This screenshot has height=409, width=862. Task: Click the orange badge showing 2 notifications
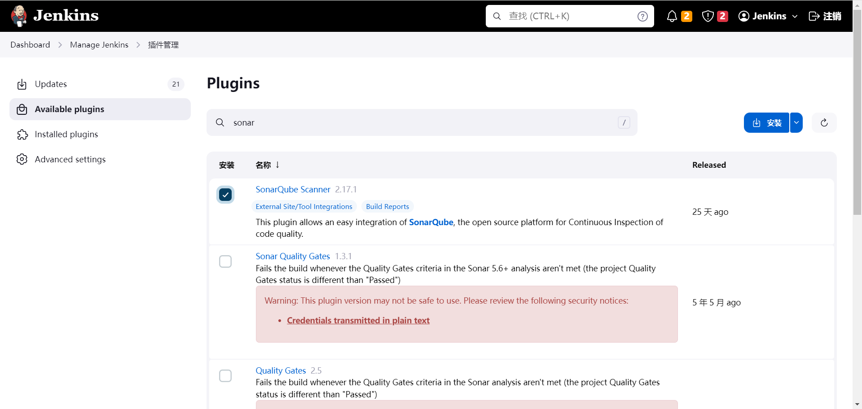click(686, 16)
